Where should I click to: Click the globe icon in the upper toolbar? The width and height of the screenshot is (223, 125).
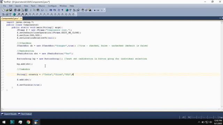[x=67, y=10]
